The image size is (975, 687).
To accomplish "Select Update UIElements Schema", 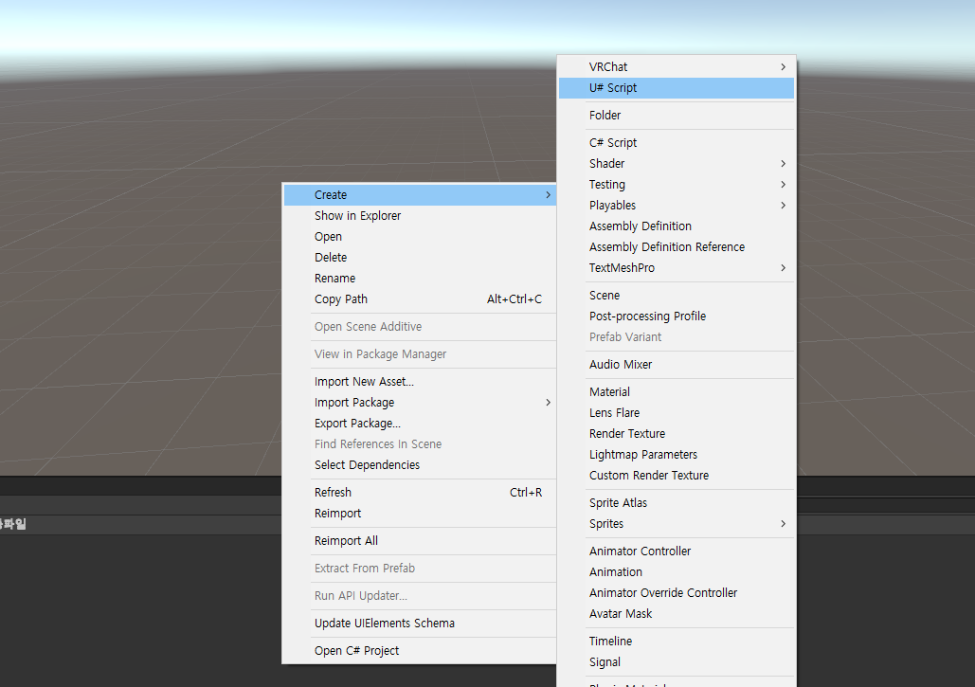I will click(x=420, y=623).
